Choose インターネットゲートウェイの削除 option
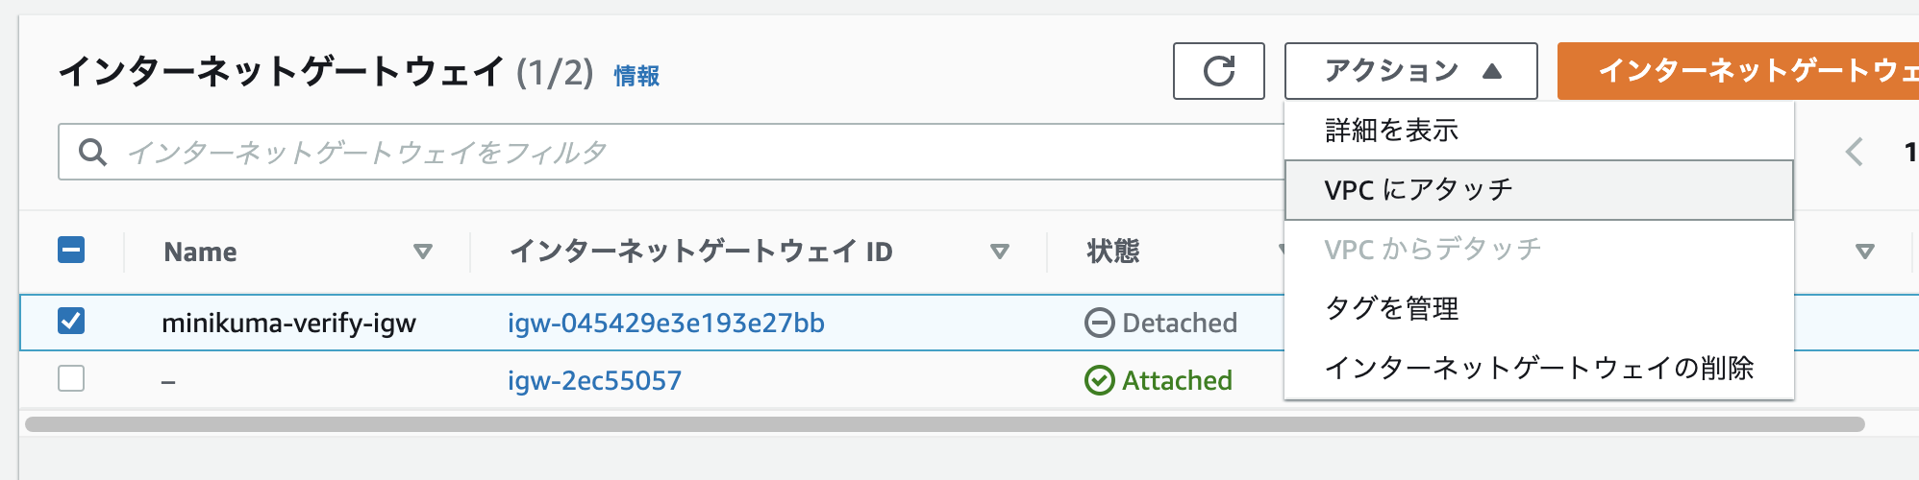Viewport: 1919px width, 480px height. click(x=1538, y=368)
